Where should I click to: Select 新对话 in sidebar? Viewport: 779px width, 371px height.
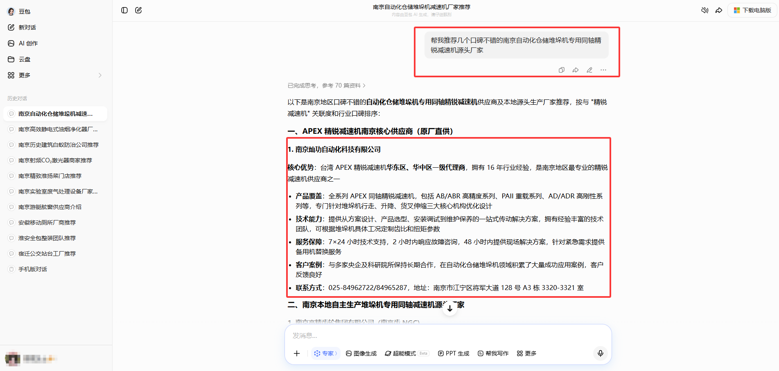pos(22,27)
